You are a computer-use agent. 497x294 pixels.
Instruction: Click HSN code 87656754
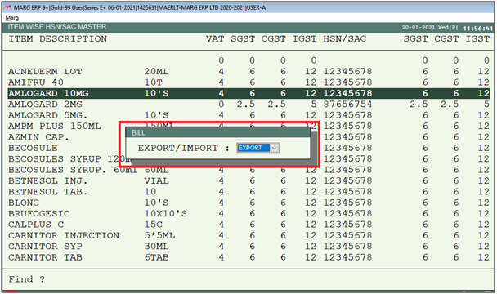coord(347,105)
